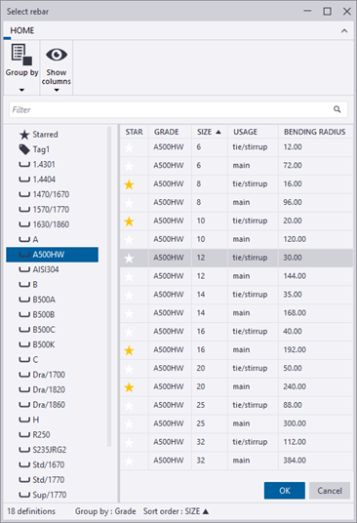Sort by the BENDING RADIUS column header
357x523 pixels.
click(315, 132)
